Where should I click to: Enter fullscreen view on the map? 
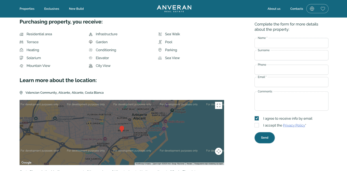point(218,105)
